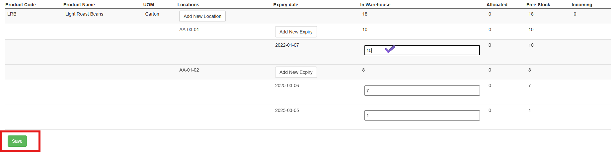
Task: Add new expiry for location AA-03-01
Action: click(296, 32)
